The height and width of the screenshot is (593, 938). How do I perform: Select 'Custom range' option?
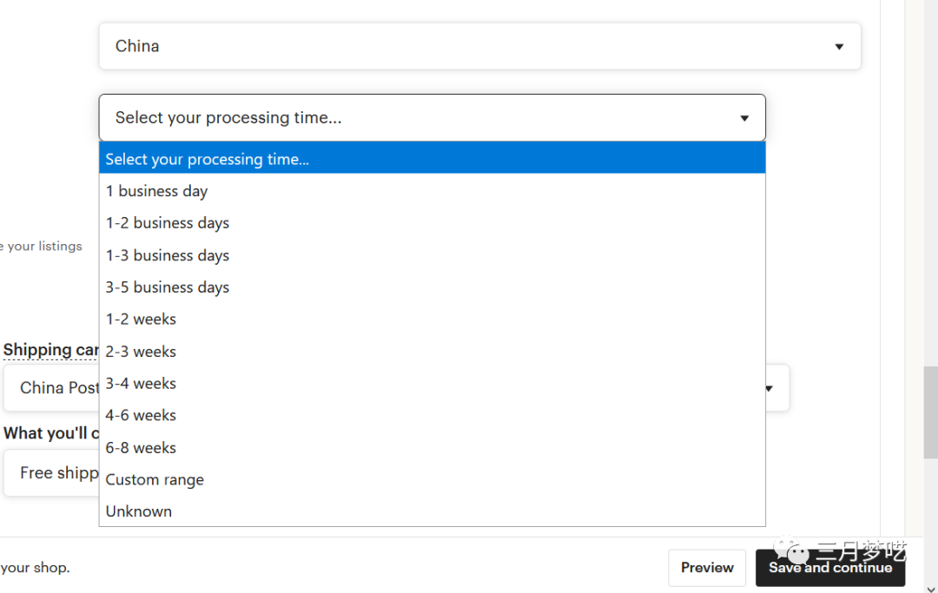pyautogui.click(x=155, y=480)
